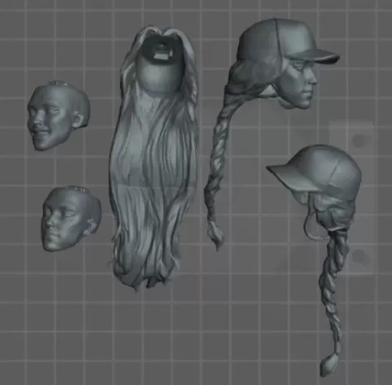Image resolution: width=392 pixels, height=385 pixels.
Task: Select the neutral-expression head without hair
Action: coord(71,219)
